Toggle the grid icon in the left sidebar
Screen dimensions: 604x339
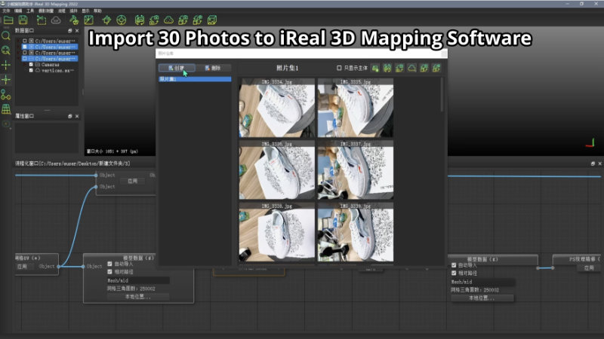[6, 108]
